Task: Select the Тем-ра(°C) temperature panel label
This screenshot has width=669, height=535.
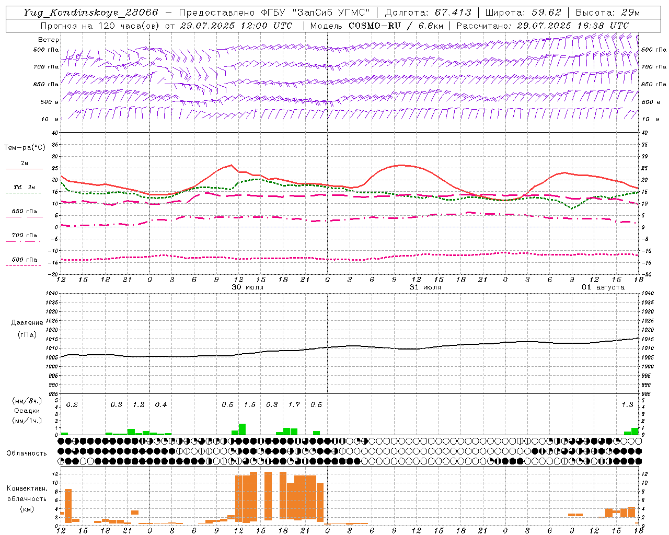Action: pyautogui.click(x=25, y=148)
